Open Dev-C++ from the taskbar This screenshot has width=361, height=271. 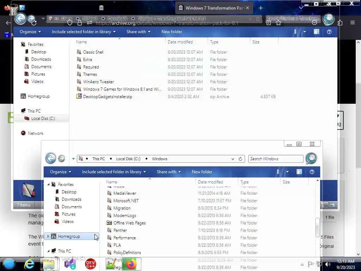(90, 264)
